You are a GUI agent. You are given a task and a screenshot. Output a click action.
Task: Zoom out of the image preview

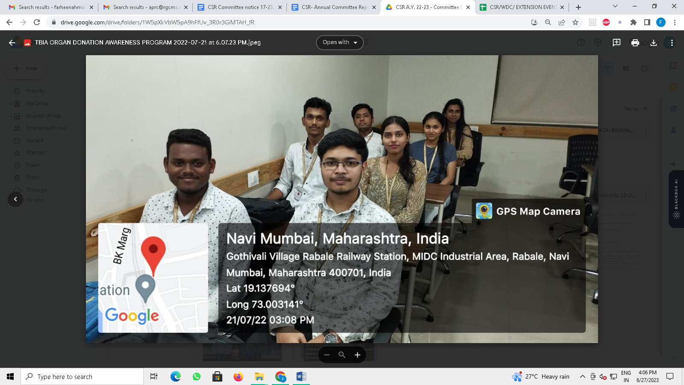pyautogui.click(x=327, y=355)
